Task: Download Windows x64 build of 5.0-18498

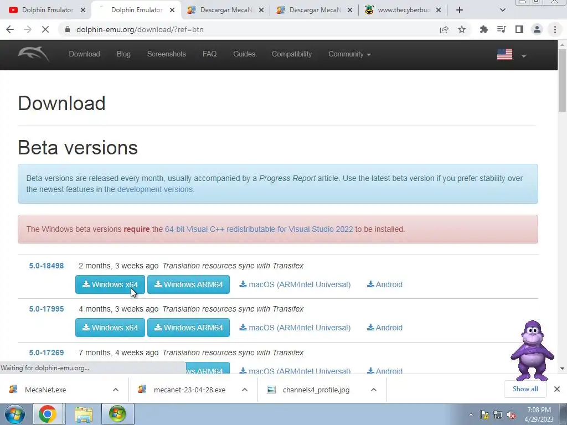Action: [110, 284]
